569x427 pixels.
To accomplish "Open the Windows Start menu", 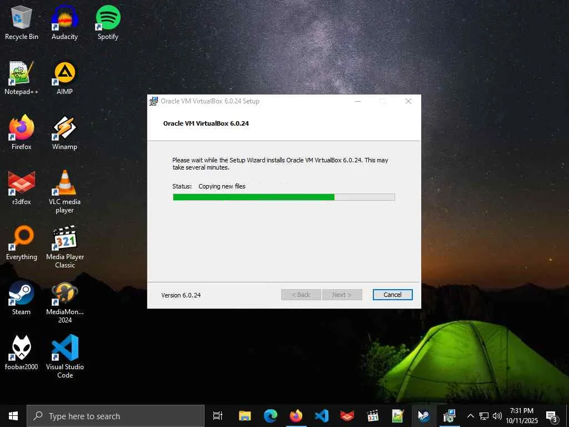I will pyautogui.click(x=13, y=416).
